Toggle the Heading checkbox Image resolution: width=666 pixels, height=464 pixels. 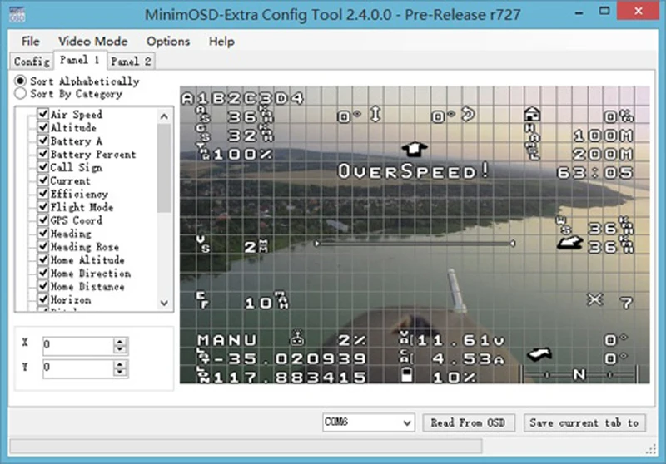(x=43, y=233)
